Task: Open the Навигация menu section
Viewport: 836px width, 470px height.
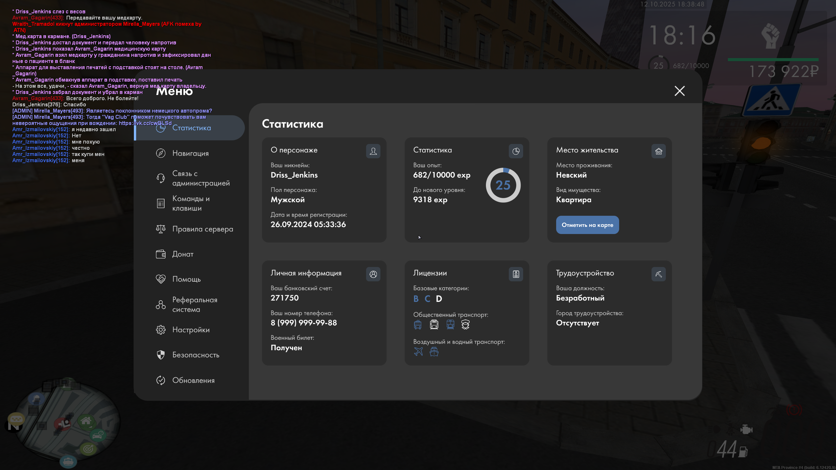Action: coord(190,153)
